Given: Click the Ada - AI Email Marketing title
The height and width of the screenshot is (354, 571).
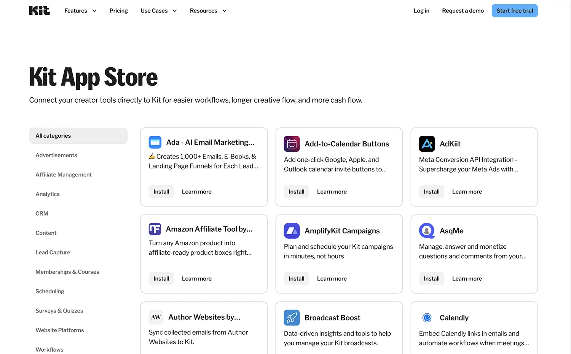Looking at the screenshot, I should pyautogui.click(x=210, y=142).
